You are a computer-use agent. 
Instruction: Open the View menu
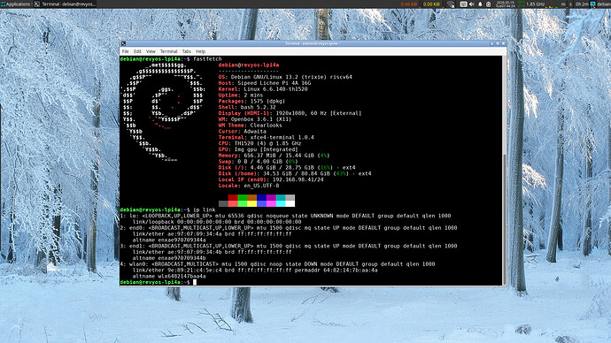click(x=151, y=51)
